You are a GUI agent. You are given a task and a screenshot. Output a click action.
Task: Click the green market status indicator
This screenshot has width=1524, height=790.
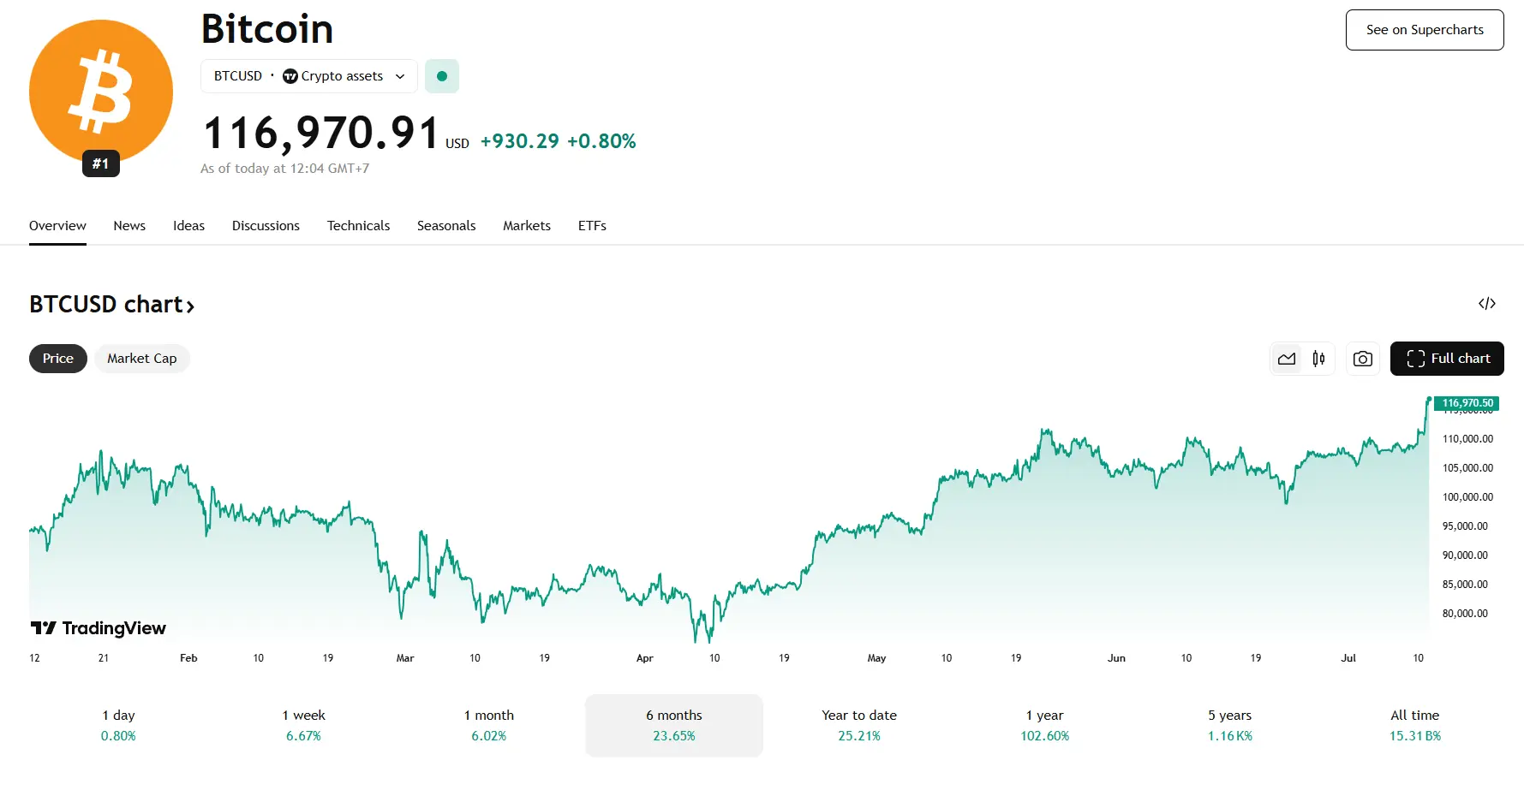coord(442,76)
